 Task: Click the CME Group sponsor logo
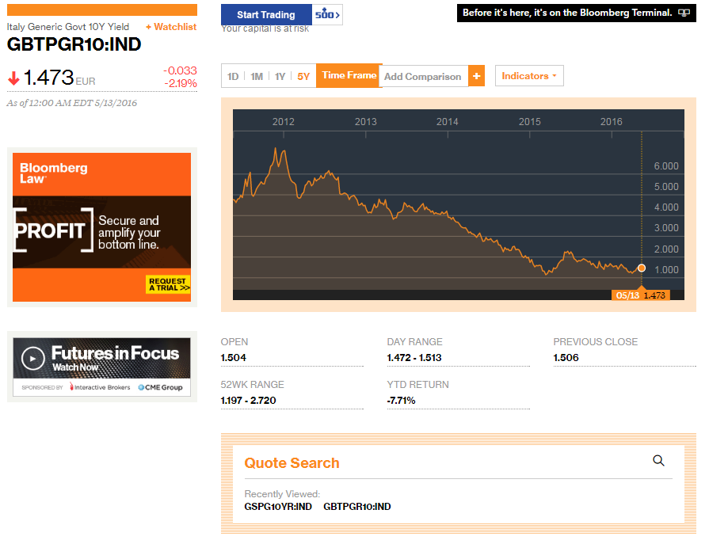(x=161, y=387)
